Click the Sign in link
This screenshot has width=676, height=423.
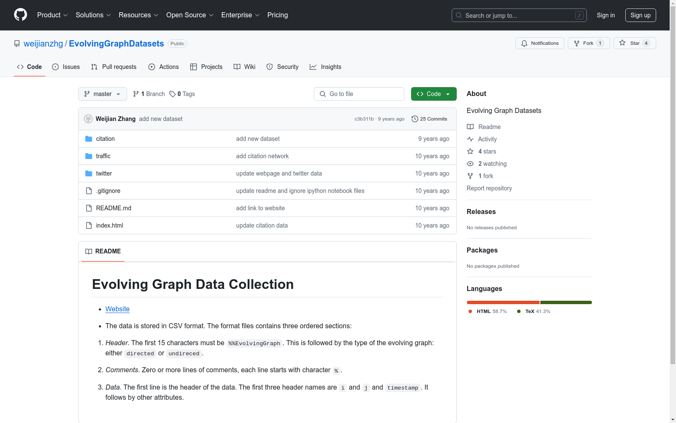pos(606,15)
